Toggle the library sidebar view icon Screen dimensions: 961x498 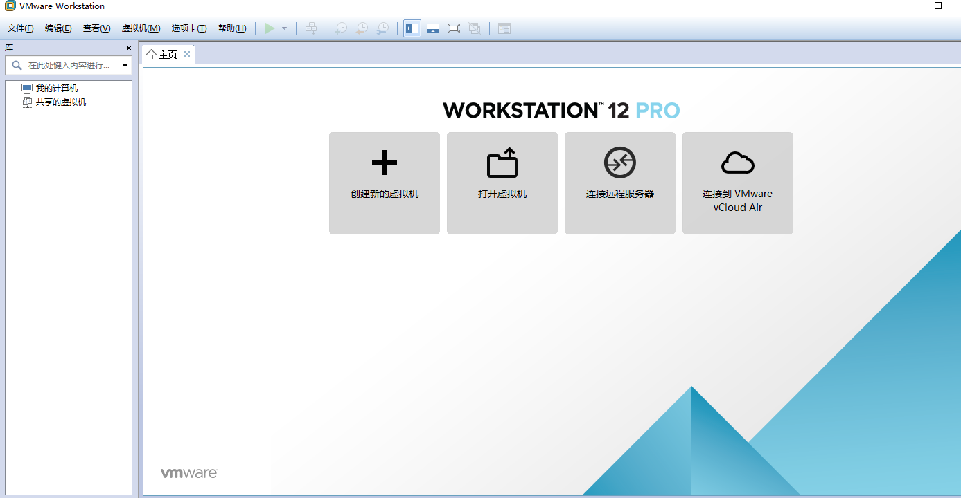tap(412, 28)
